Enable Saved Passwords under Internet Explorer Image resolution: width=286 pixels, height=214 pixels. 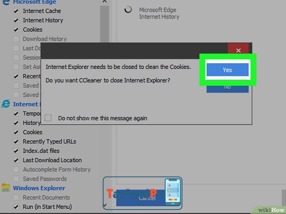click(x=16, y=179)
